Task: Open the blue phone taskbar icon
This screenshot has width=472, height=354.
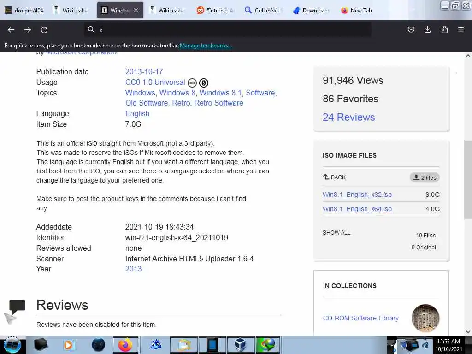Action: point(212,345)
